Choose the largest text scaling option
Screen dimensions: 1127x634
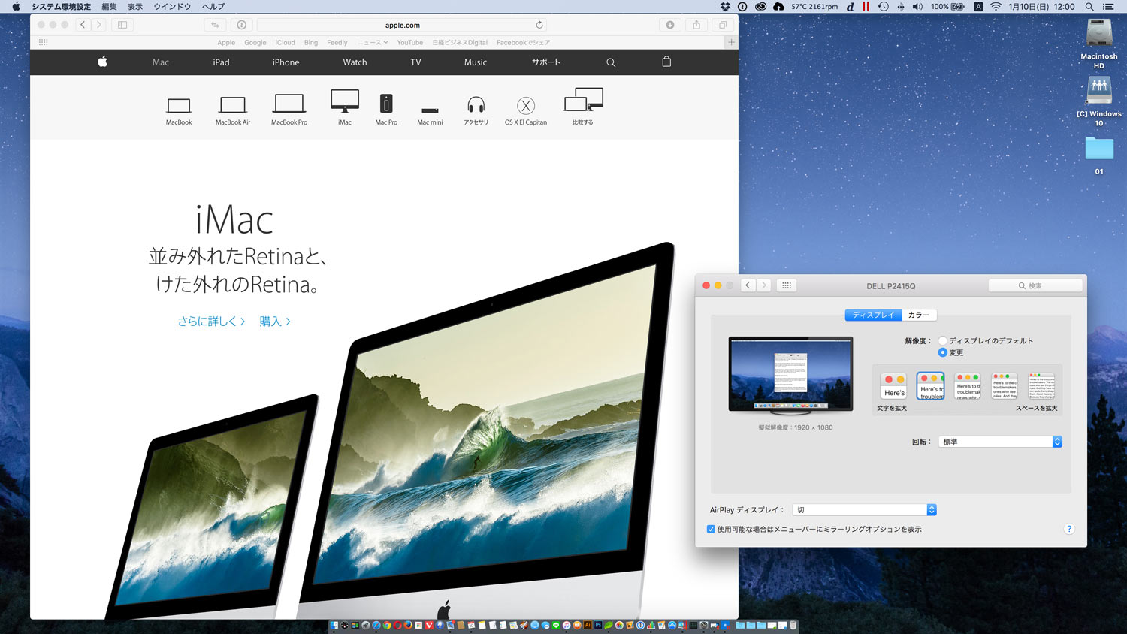894,386
